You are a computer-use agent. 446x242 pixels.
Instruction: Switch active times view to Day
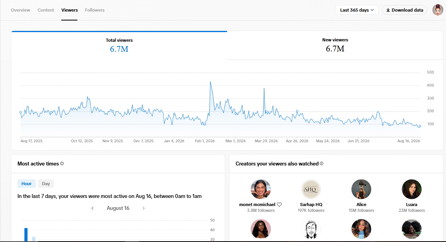coord(46,184)
